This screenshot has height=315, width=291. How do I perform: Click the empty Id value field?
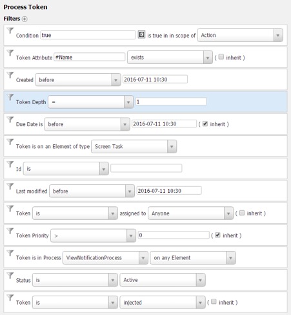pos(146,168)
